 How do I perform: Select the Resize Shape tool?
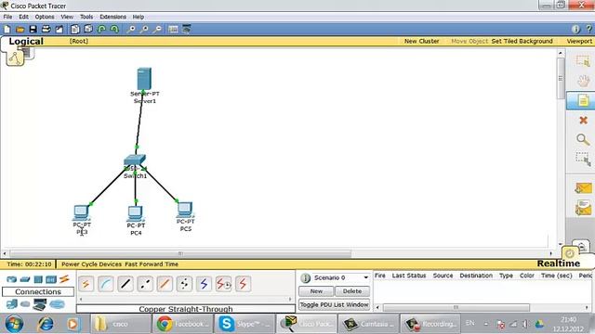(583, 159)
